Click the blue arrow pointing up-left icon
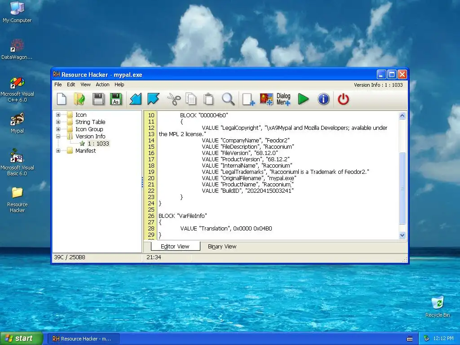The width and height of the screenshot is (460, 345). pyautogui.click(x=153, y=99)
